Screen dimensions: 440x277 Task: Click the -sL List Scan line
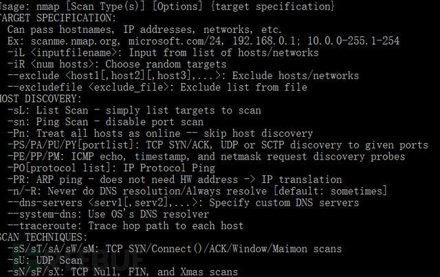click(134, 110)
